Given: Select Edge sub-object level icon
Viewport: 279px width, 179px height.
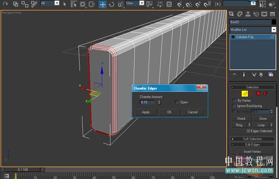Looking at the screenshot, I should click(x=245, y=94).
